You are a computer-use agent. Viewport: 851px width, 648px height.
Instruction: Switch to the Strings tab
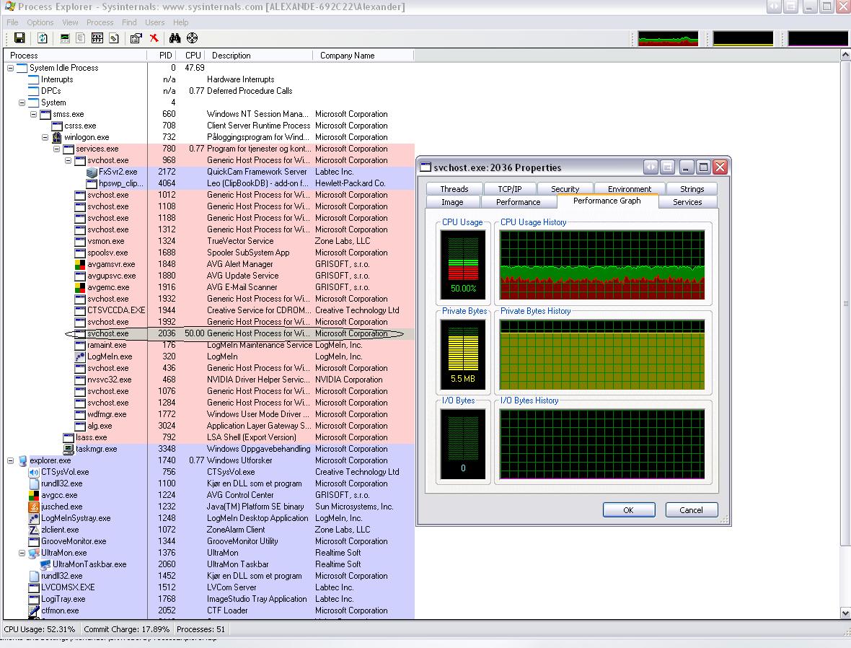[x=692, y=189]
